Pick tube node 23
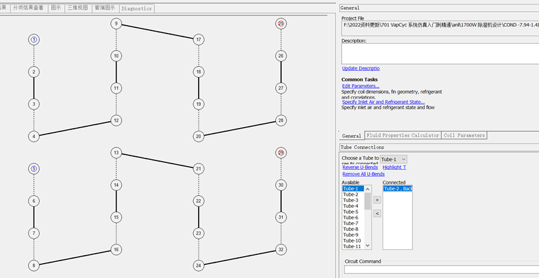This screenshot has width=539, height=278. click(x=198, y=233)
